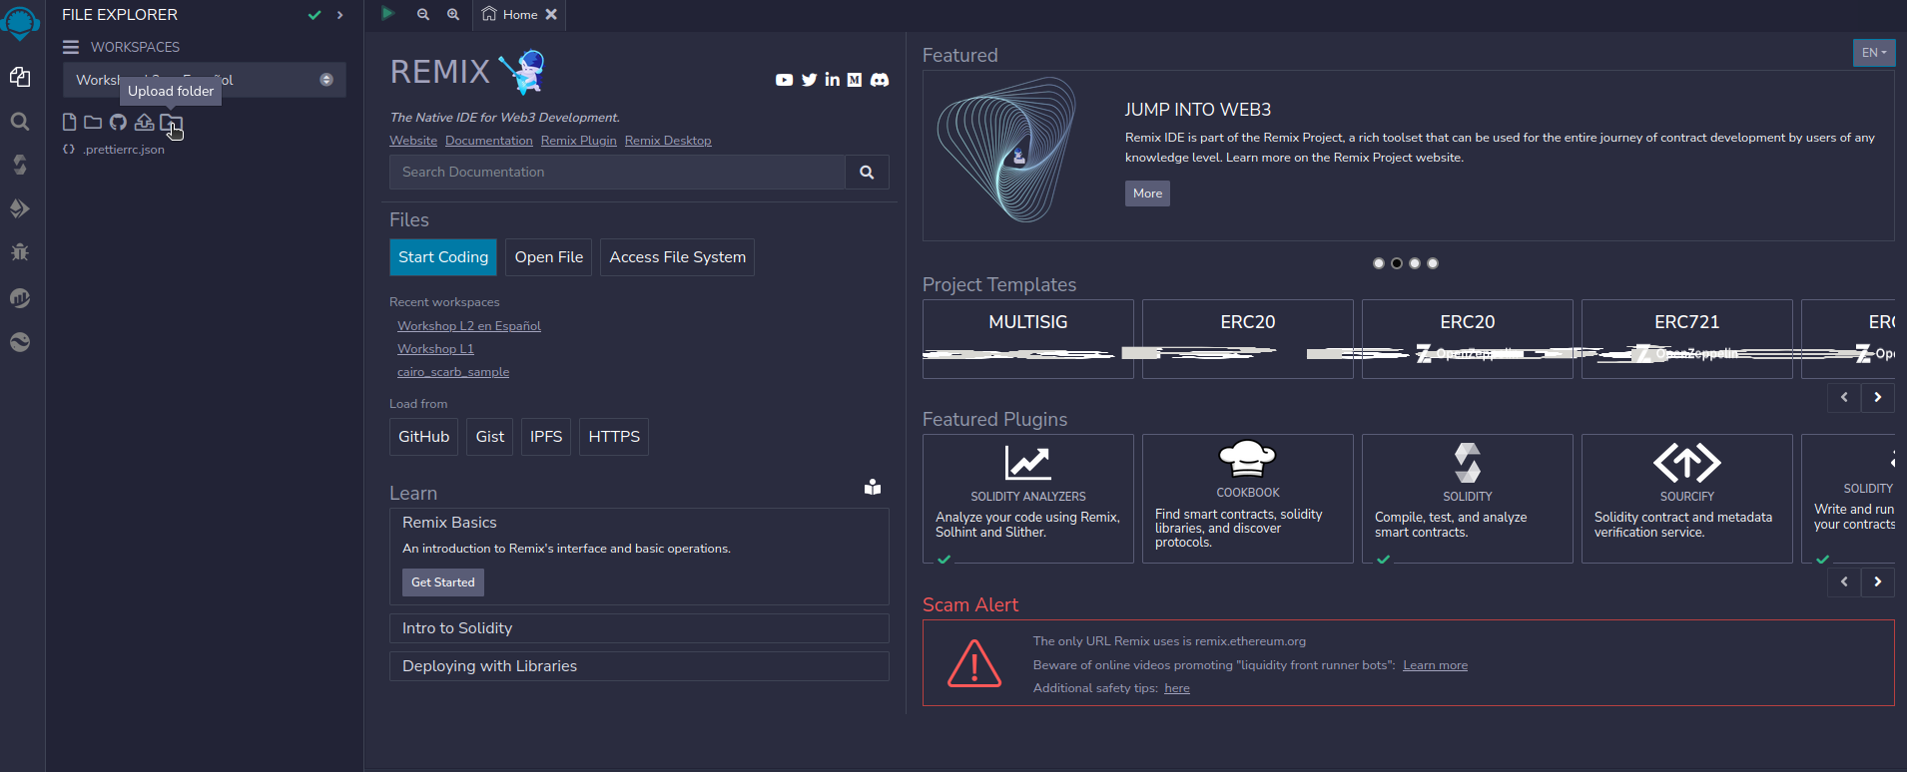Open the Cookbook plugin card
This screenshot has height=772, width=1907.
pyautogui.click(x=1248, y=499)
